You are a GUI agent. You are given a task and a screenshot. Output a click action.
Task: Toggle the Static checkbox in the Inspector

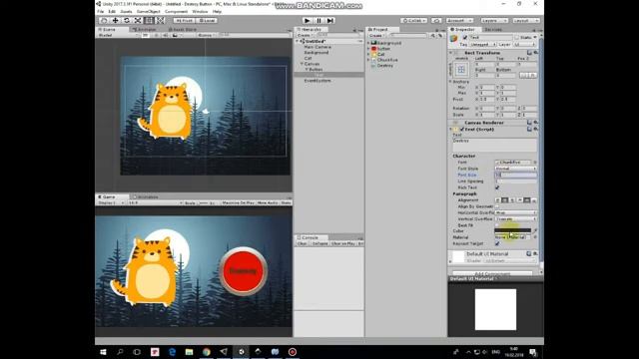[517, 38]
